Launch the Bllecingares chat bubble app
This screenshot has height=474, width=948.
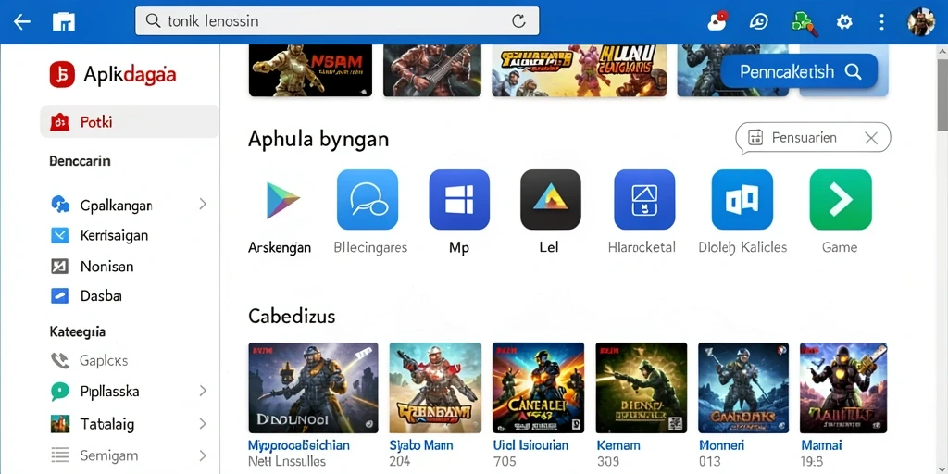(x=368, y=200)
